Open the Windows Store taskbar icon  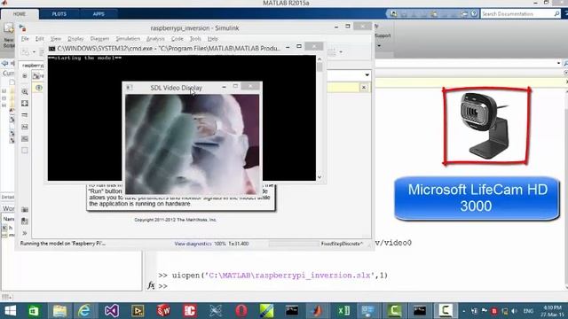pyautogui.click(x=34, y=311)
